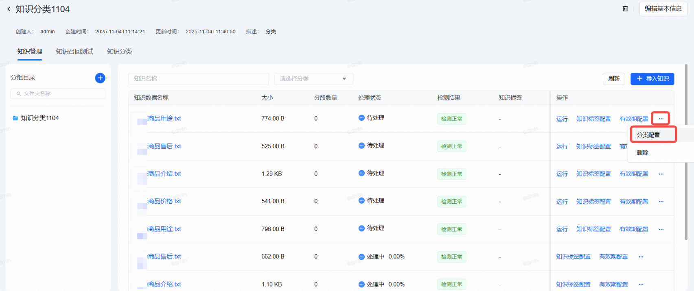
Task: Choose 删除 in the dropdown menu
Action: coord(643,153)
